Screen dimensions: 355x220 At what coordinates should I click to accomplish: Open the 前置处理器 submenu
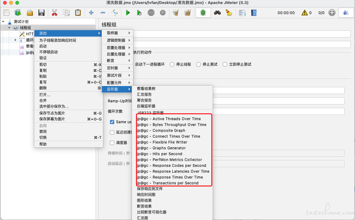(x=118, y=48)
